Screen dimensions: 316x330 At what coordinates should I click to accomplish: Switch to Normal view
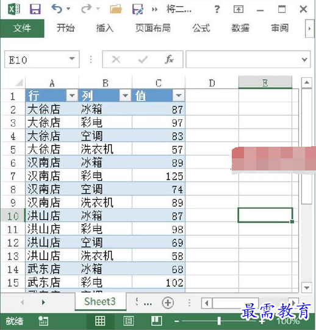pos(100,321)
